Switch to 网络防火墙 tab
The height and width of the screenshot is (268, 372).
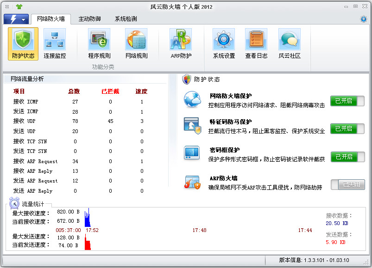[51, 19]
